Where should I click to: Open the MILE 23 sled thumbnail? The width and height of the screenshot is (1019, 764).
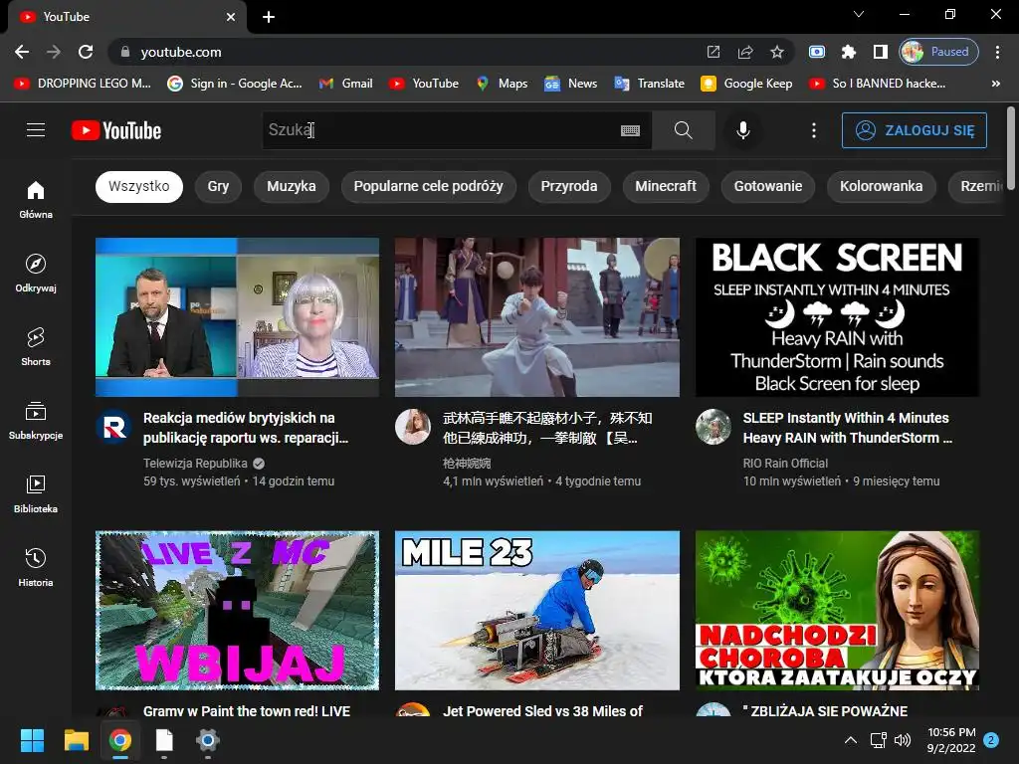(537, 610)
